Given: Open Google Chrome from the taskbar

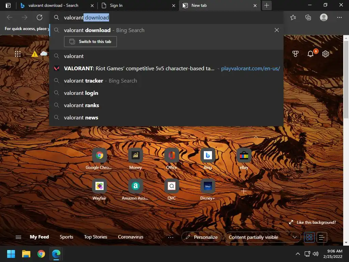Looking at the screenshot, I should point(41,254).
